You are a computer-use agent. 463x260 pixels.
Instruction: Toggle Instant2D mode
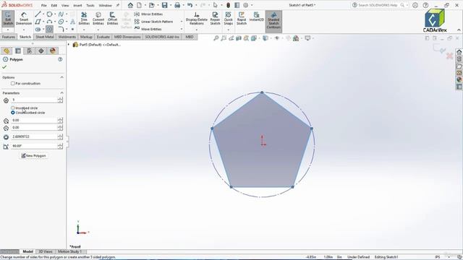tap(256, 17)
